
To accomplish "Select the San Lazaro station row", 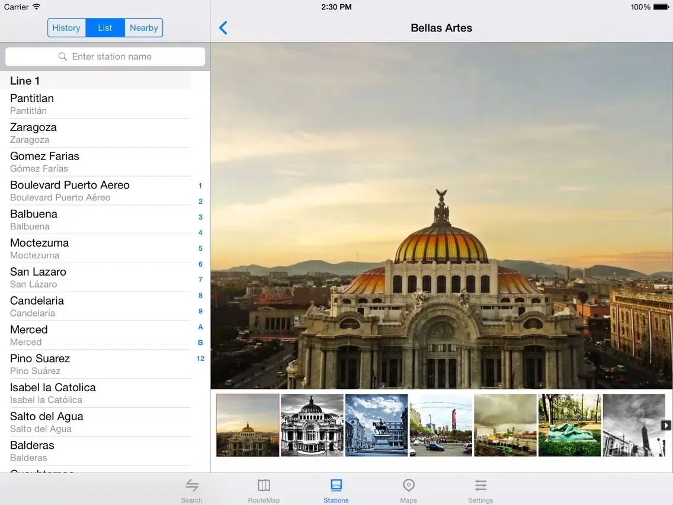I will coord(95,277).
